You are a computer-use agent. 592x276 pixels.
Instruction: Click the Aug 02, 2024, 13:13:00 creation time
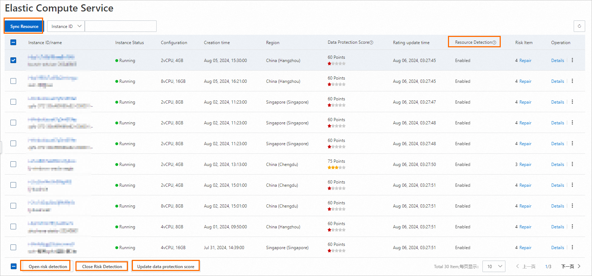(225, 165)
